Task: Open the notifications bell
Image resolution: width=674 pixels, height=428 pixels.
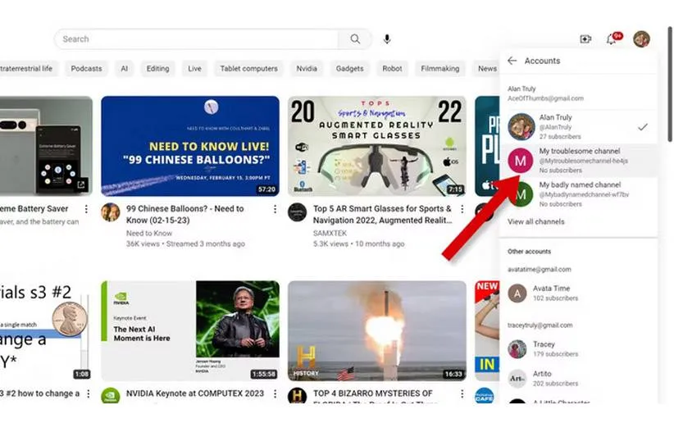Action: pos(612,39)
